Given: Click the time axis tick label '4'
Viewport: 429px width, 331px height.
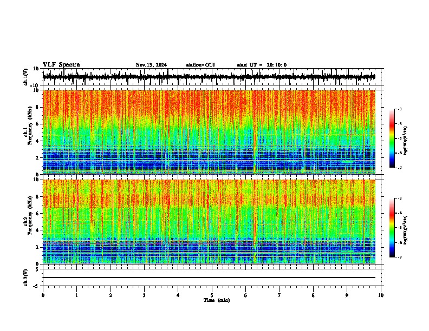Looking at the screenshot, I should (x=178, y=295).
